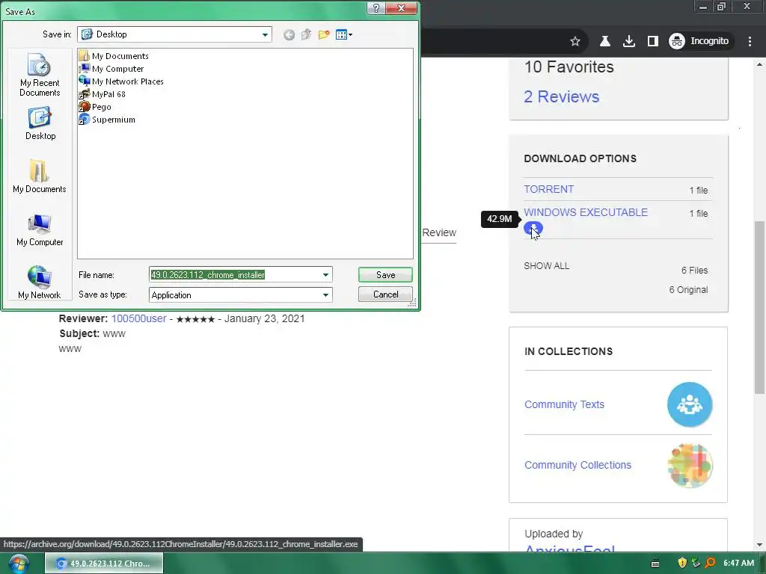Open reviewer 100500user profile link
Screen dimensions: 766x574
(138, 318)
